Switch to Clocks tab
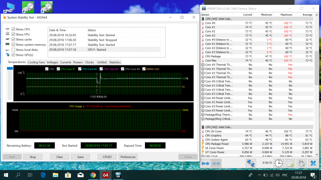Screen dimensions: 321x180 coord(89,62)
